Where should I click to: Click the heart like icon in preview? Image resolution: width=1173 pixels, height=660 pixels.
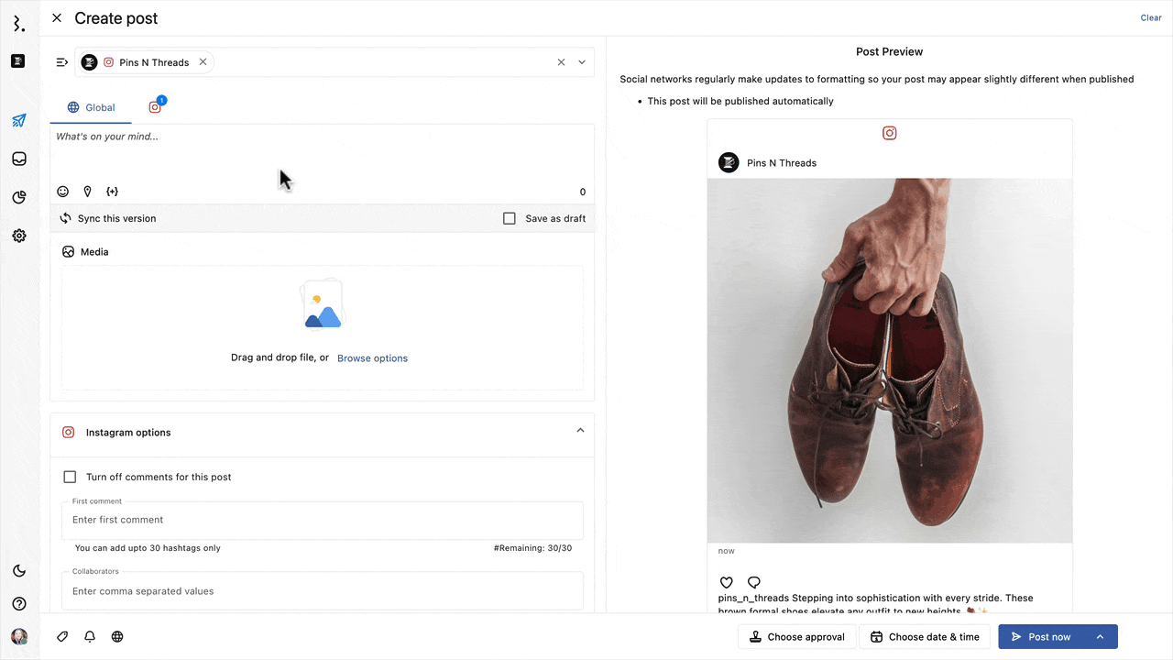(x=727, y=582)
